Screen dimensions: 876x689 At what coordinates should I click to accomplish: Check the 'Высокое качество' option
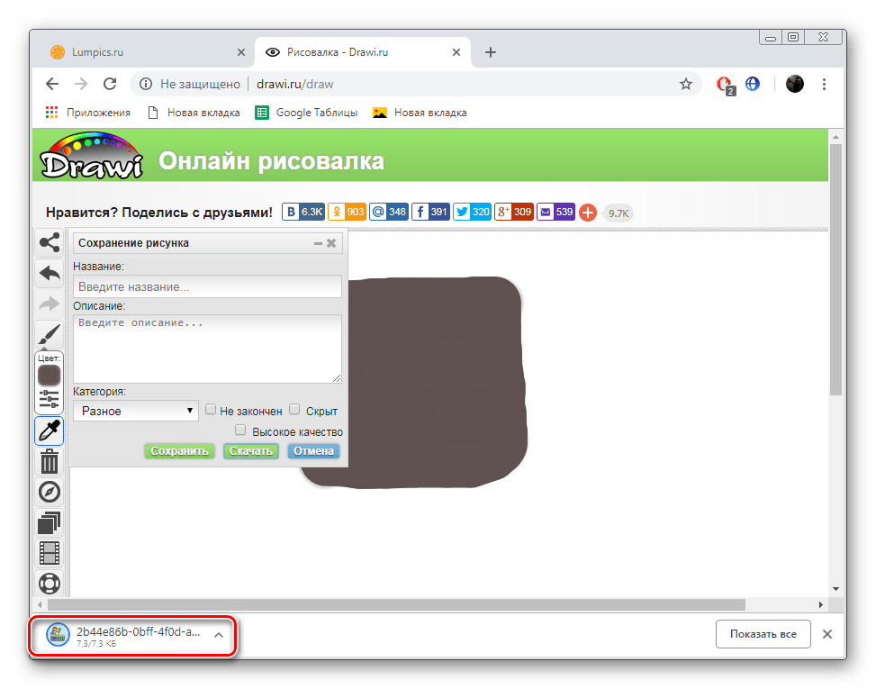(x=240, y=431)
